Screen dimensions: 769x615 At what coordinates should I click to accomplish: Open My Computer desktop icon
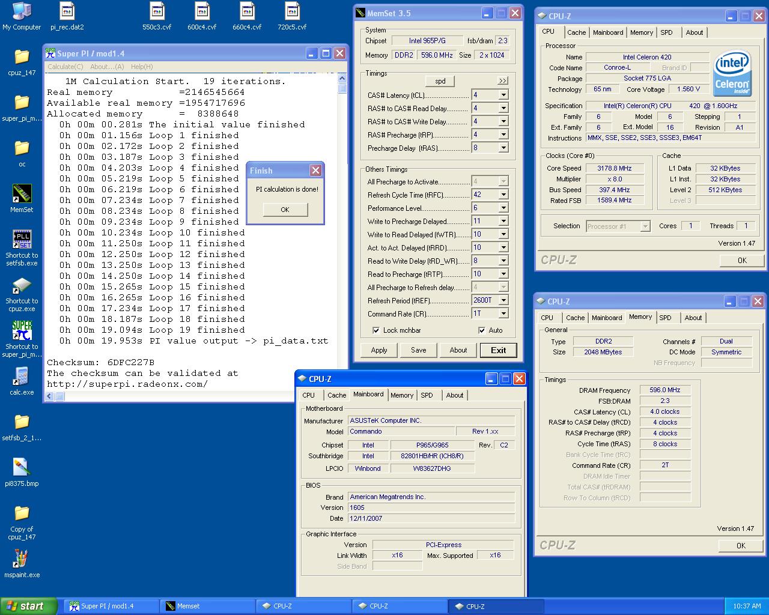(x=22, y=16)
